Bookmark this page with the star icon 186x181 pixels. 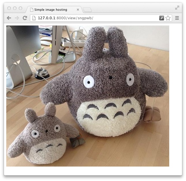coord(168,18)
